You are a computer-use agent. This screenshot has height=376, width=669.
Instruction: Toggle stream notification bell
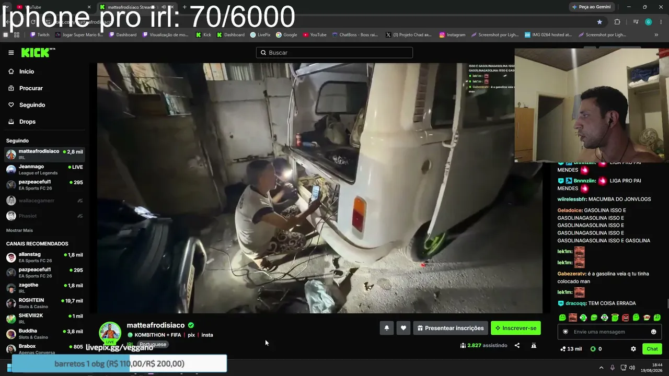click(x=387, y=328)
